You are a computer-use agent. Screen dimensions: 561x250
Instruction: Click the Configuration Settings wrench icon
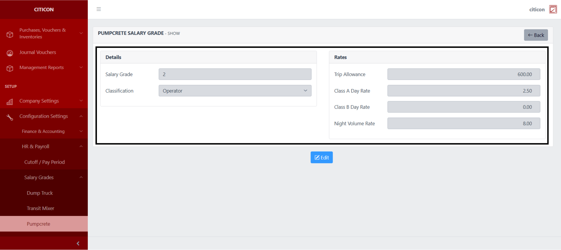[10, 117]
